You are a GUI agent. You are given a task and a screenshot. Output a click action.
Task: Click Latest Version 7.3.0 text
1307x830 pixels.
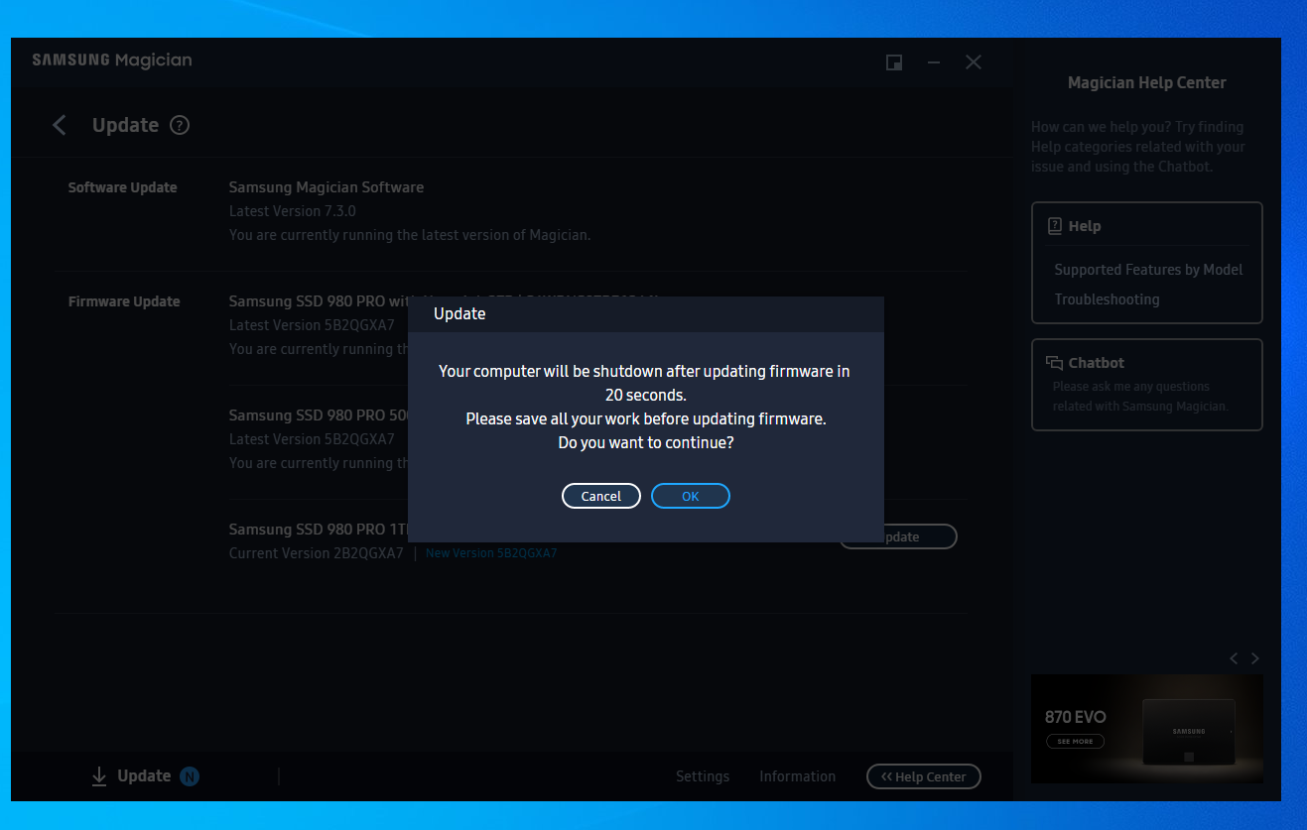click(x=293, y=211)
